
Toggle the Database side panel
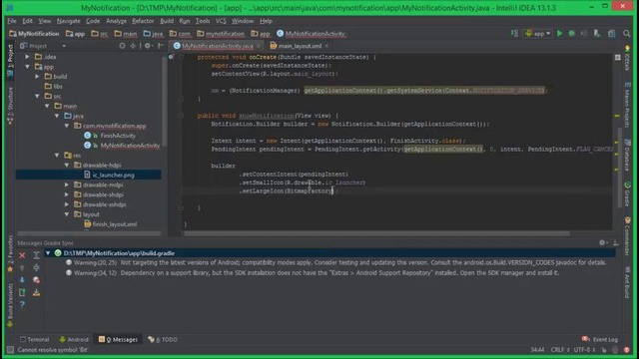point(628,155)
